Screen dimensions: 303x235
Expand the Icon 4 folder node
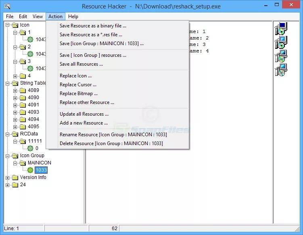coord(15,76)
